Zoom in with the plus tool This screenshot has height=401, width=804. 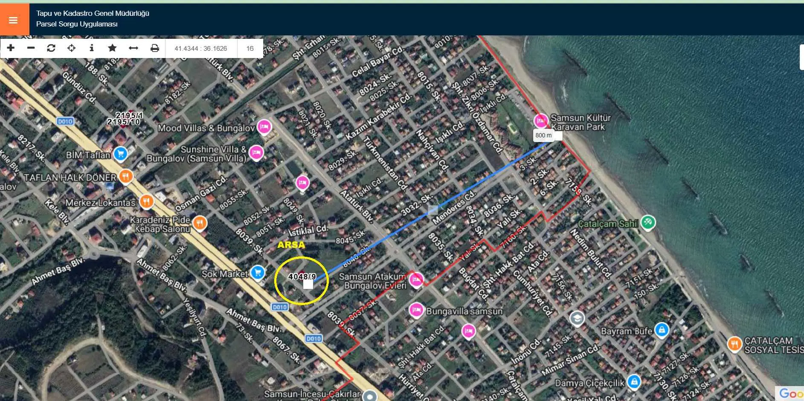coord(11,48)
